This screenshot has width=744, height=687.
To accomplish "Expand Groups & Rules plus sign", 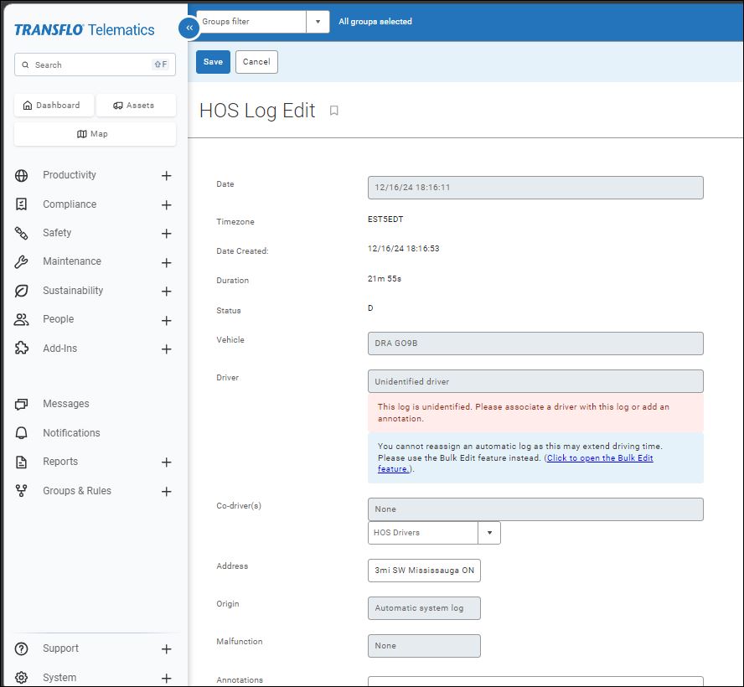I will [x=166, y=492].
